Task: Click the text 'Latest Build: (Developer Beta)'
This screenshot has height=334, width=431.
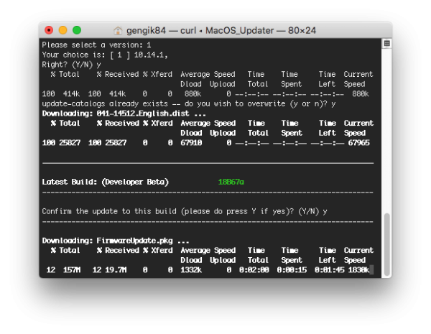Action: [x=106, y=182]
